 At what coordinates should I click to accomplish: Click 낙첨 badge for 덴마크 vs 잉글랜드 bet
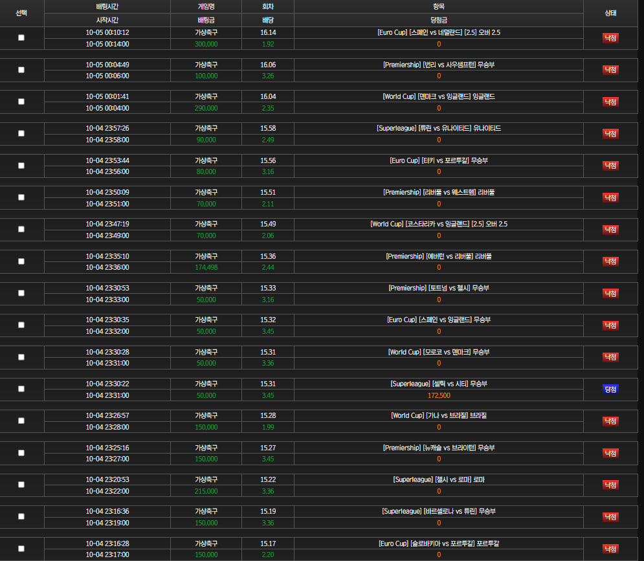coord(610,102)
